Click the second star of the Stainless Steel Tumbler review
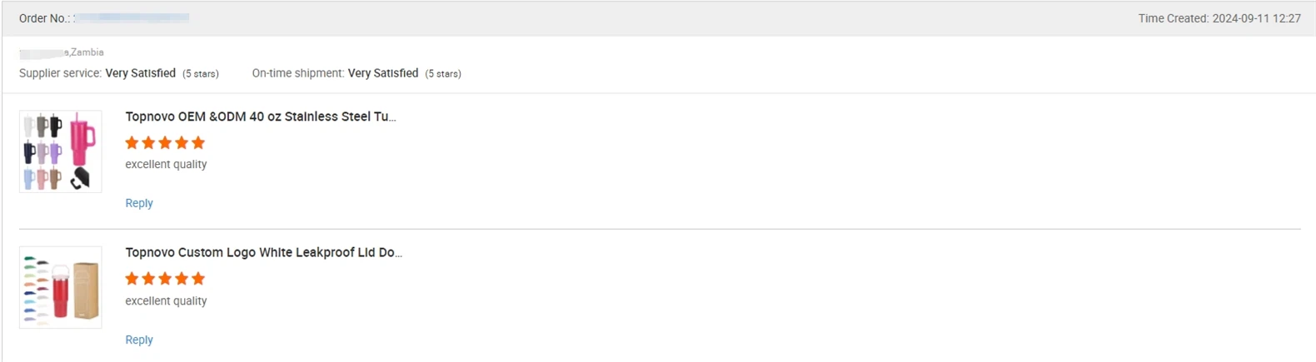This screenshot has height=362, width=1316. [x=148, y=142]
